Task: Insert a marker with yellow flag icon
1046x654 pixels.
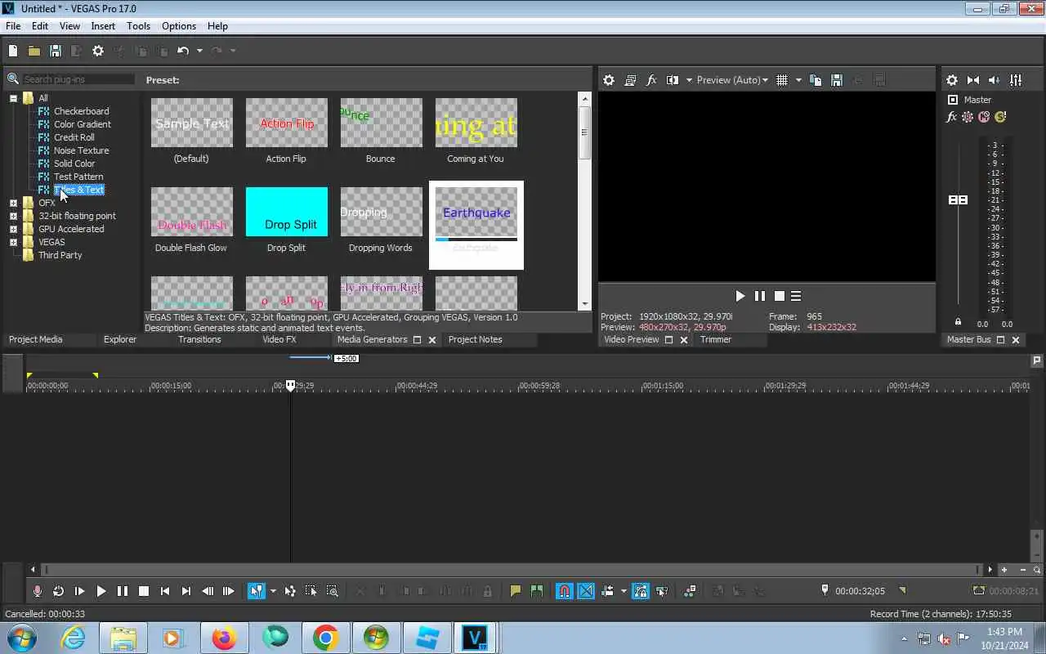Action: pos(516,591)
